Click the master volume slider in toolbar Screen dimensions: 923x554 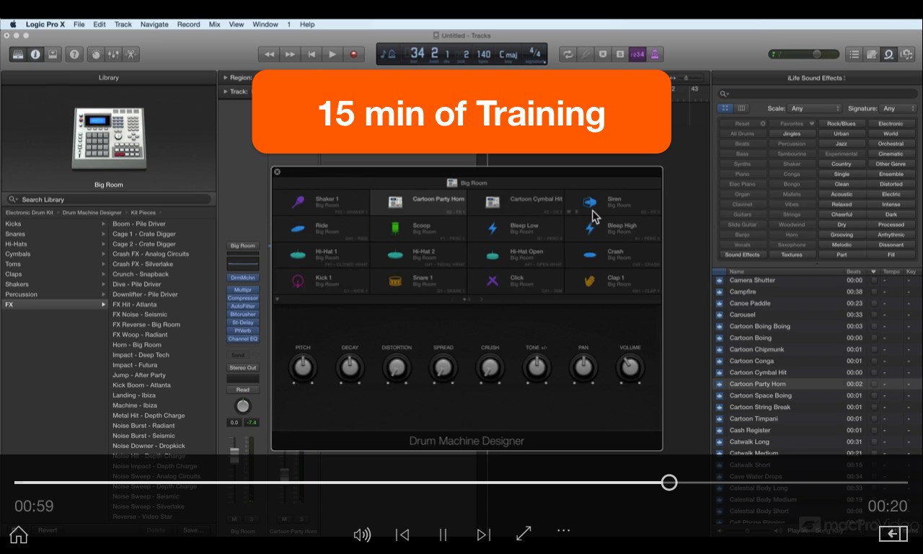803,54
